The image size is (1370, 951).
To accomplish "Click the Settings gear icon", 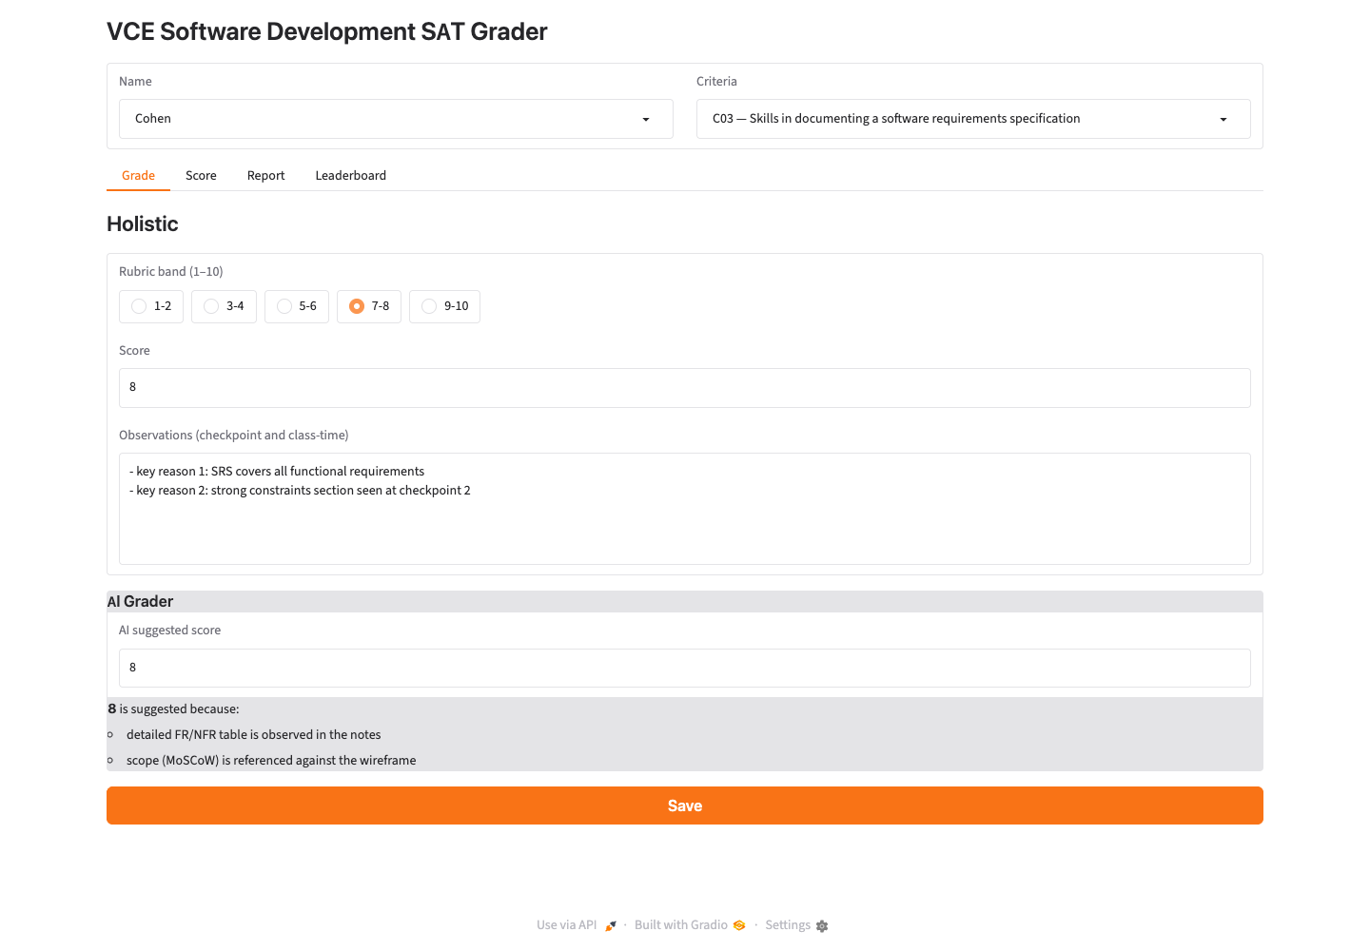I will pos(822,926).
